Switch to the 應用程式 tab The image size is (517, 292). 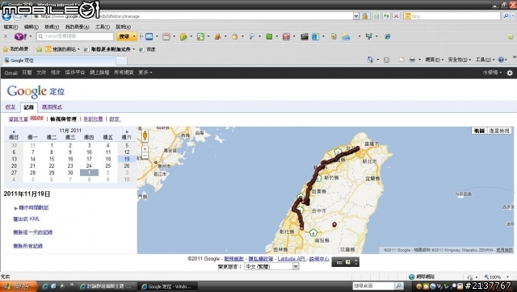52,107
